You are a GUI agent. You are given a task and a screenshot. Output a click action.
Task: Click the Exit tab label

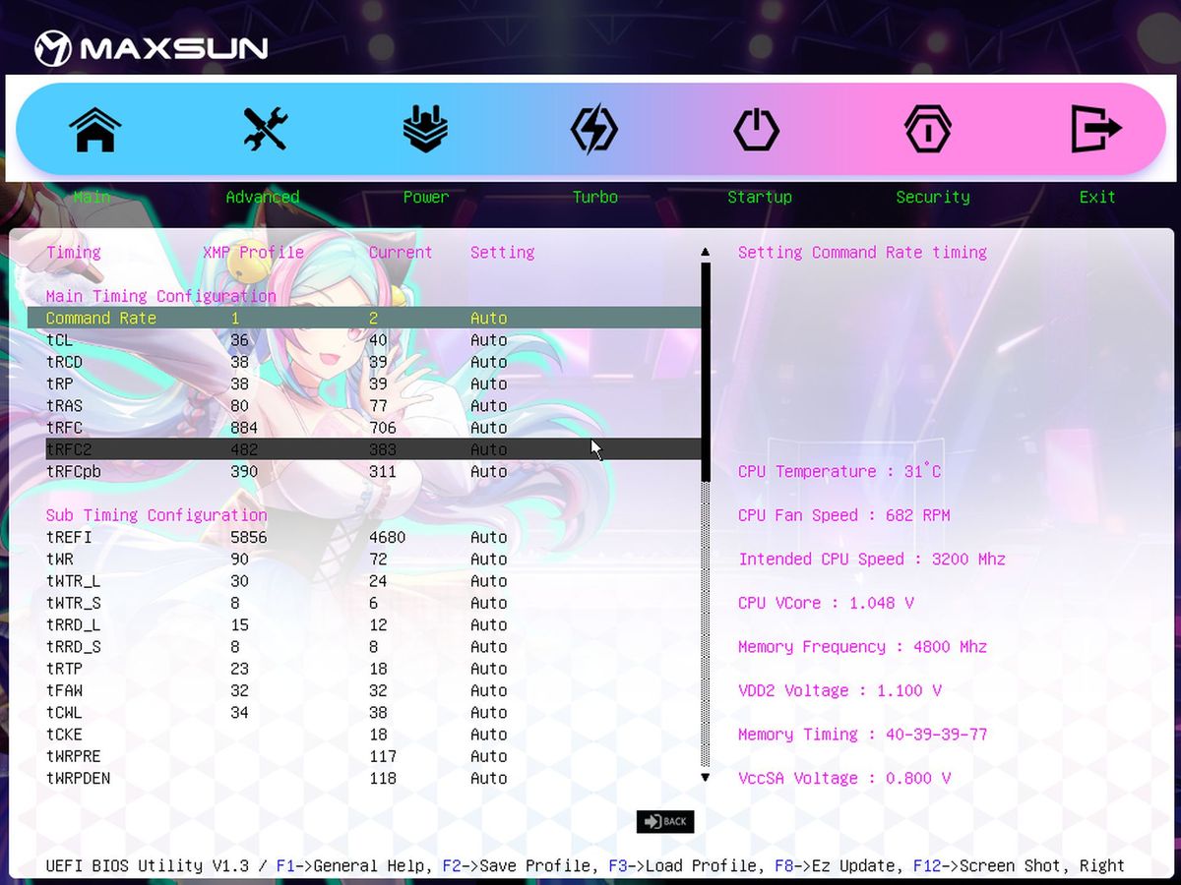(1097, 197)
